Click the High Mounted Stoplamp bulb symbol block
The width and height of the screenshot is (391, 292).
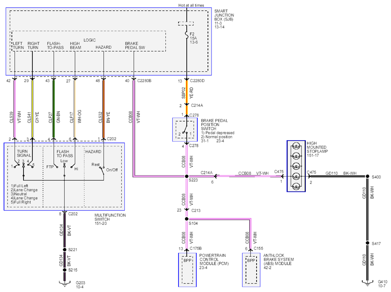coord(296,166)
